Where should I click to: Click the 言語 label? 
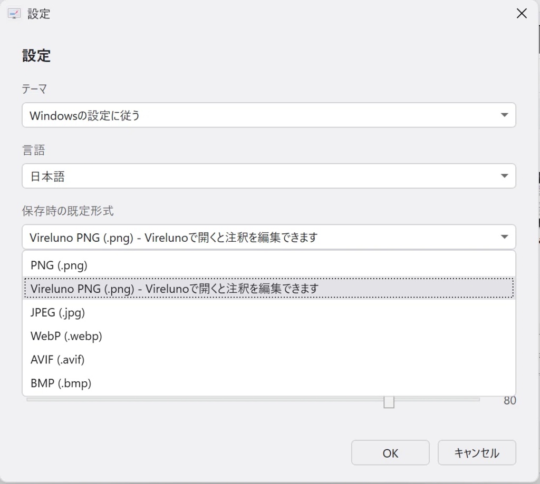pyautogui.click(x=33, y=150)
